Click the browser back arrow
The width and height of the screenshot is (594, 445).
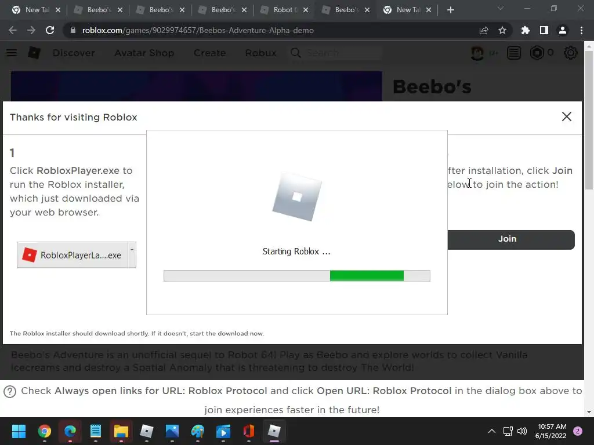point(13,30)
